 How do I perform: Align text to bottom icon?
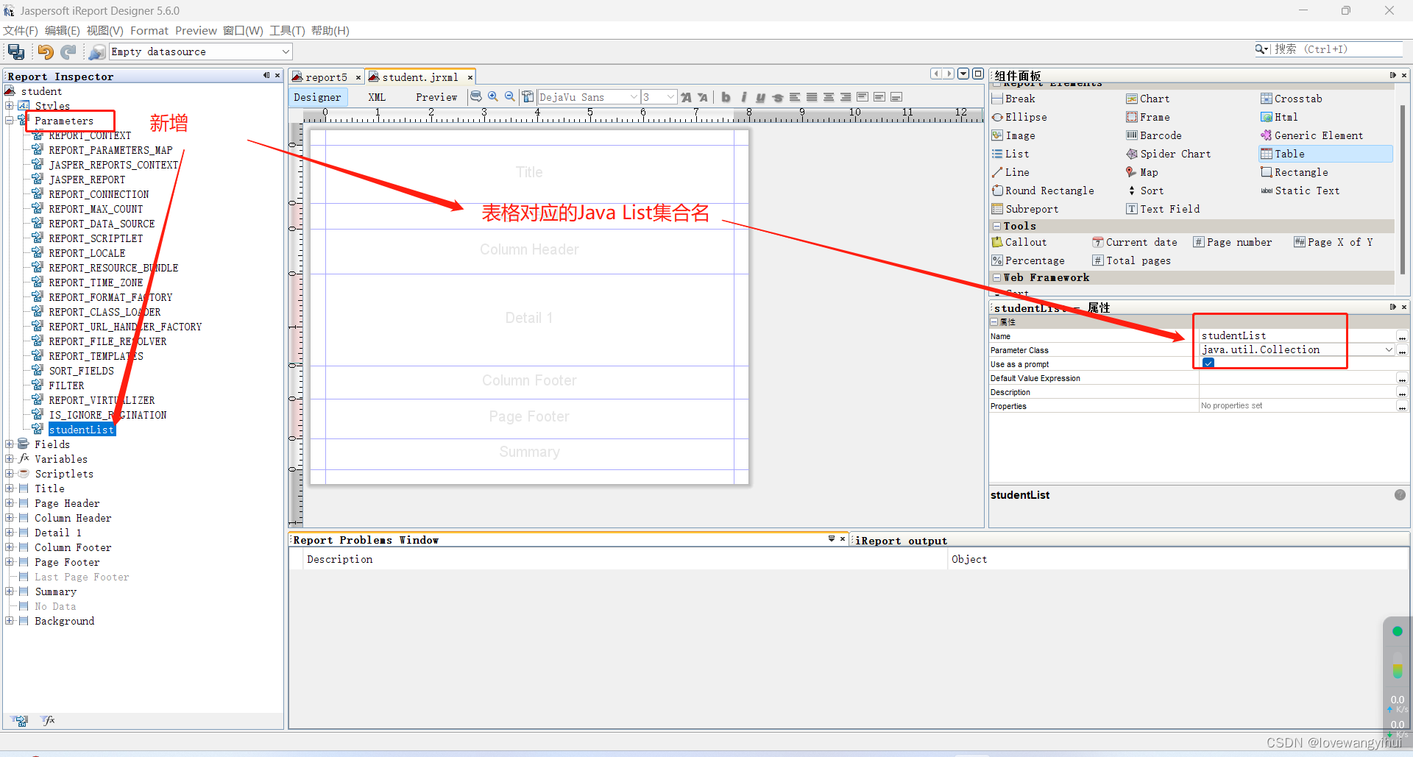click(896, 97)
